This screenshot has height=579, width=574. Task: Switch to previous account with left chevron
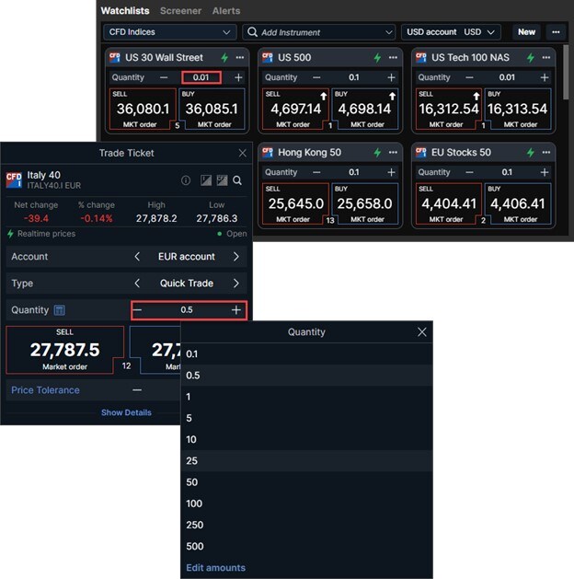tap(137, 257)
